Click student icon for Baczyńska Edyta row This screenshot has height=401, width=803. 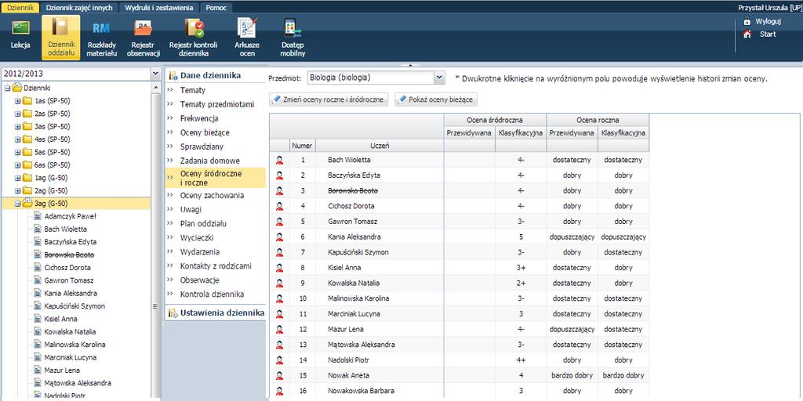(279, 175)
